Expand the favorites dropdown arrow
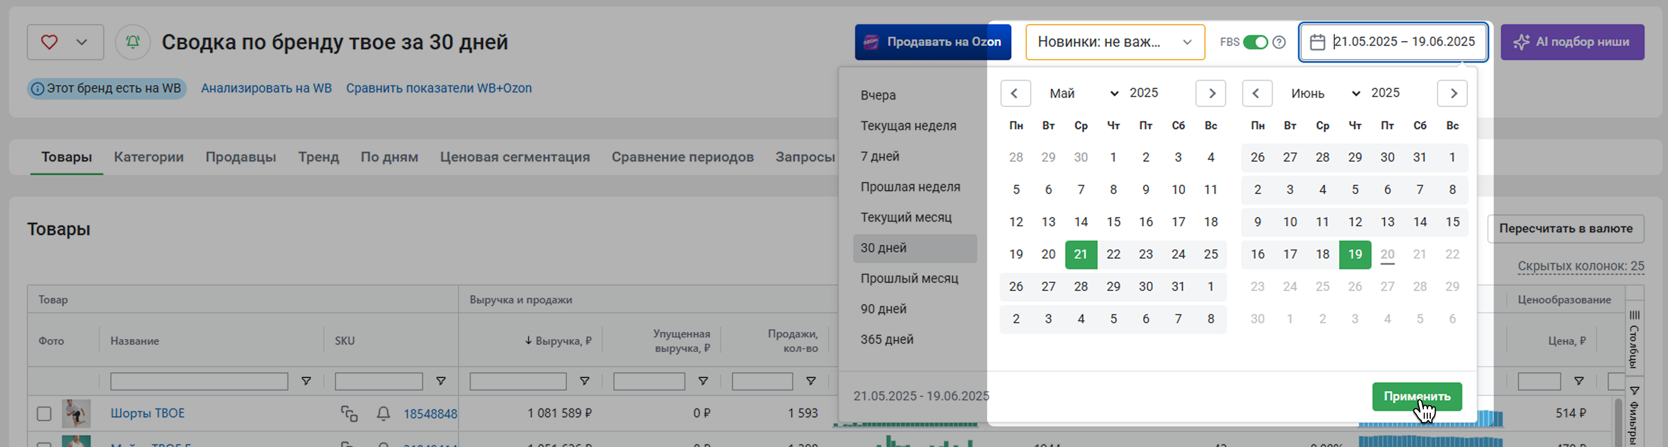Image resolution: width=1668 pixels, height=447 pixels. (82, 42)
